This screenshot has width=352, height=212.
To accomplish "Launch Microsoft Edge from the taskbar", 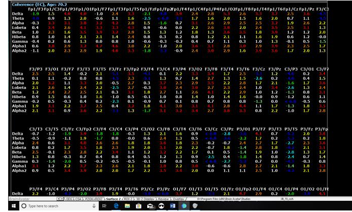I will [116, 206].
